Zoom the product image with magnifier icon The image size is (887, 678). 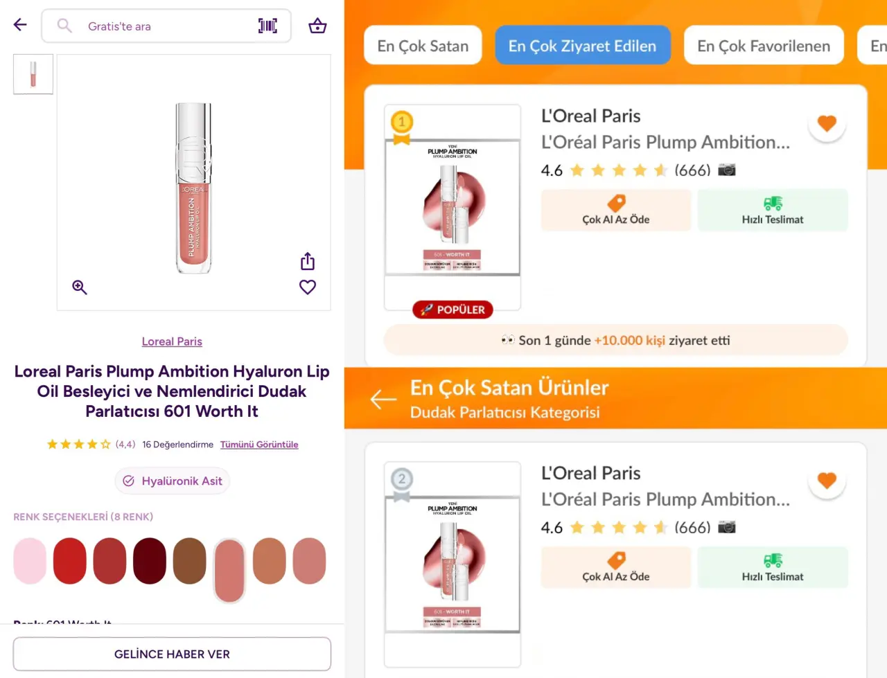pos(80,287)
